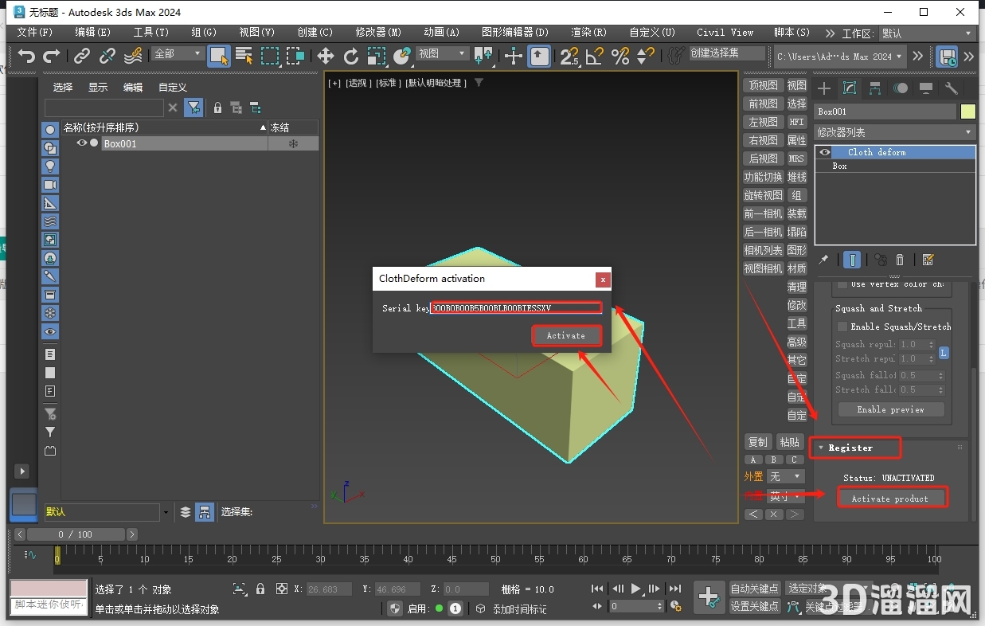Toggle the Cloth deform modifier eye
Screen dimensions: 985x626
(825, 152)
